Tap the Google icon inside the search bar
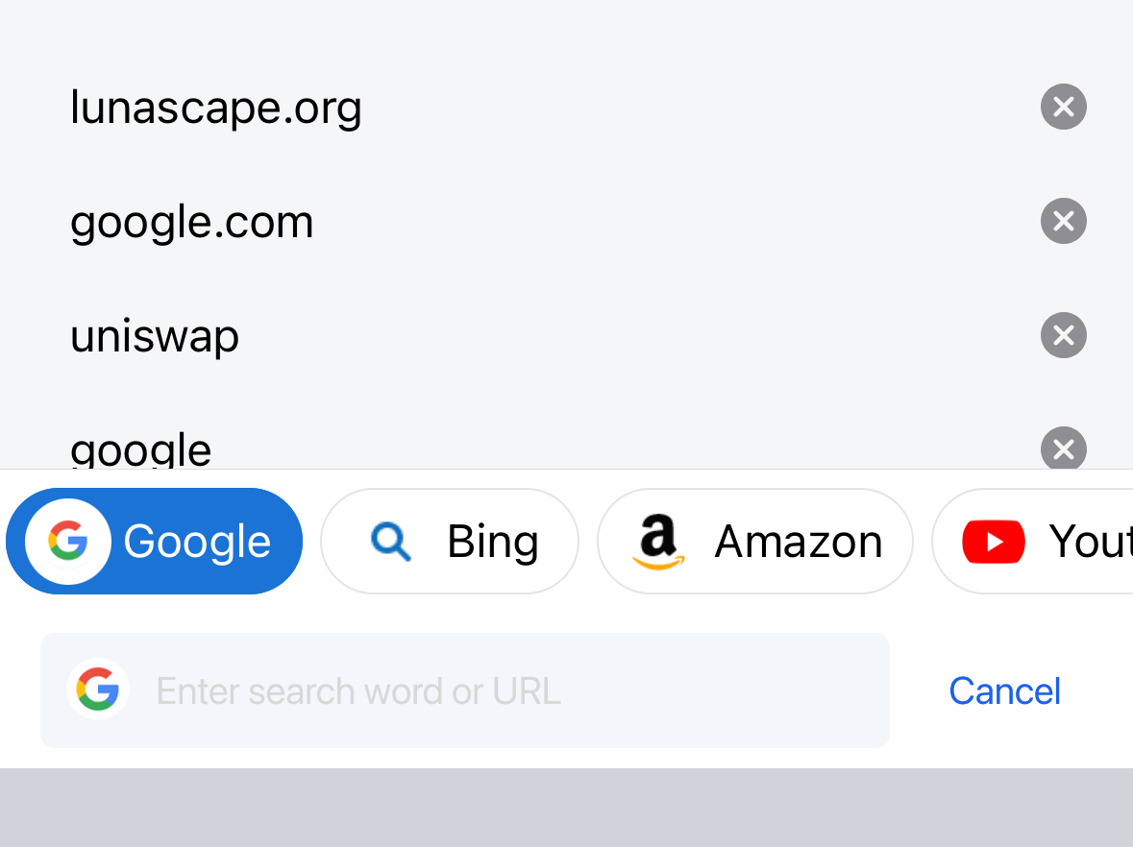Screen dimensions: 1133x847 (x=98, y=690)
